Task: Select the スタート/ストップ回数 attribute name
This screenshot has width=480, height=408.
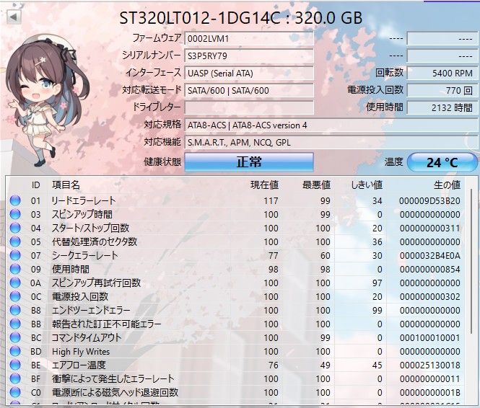Action: 90,228
